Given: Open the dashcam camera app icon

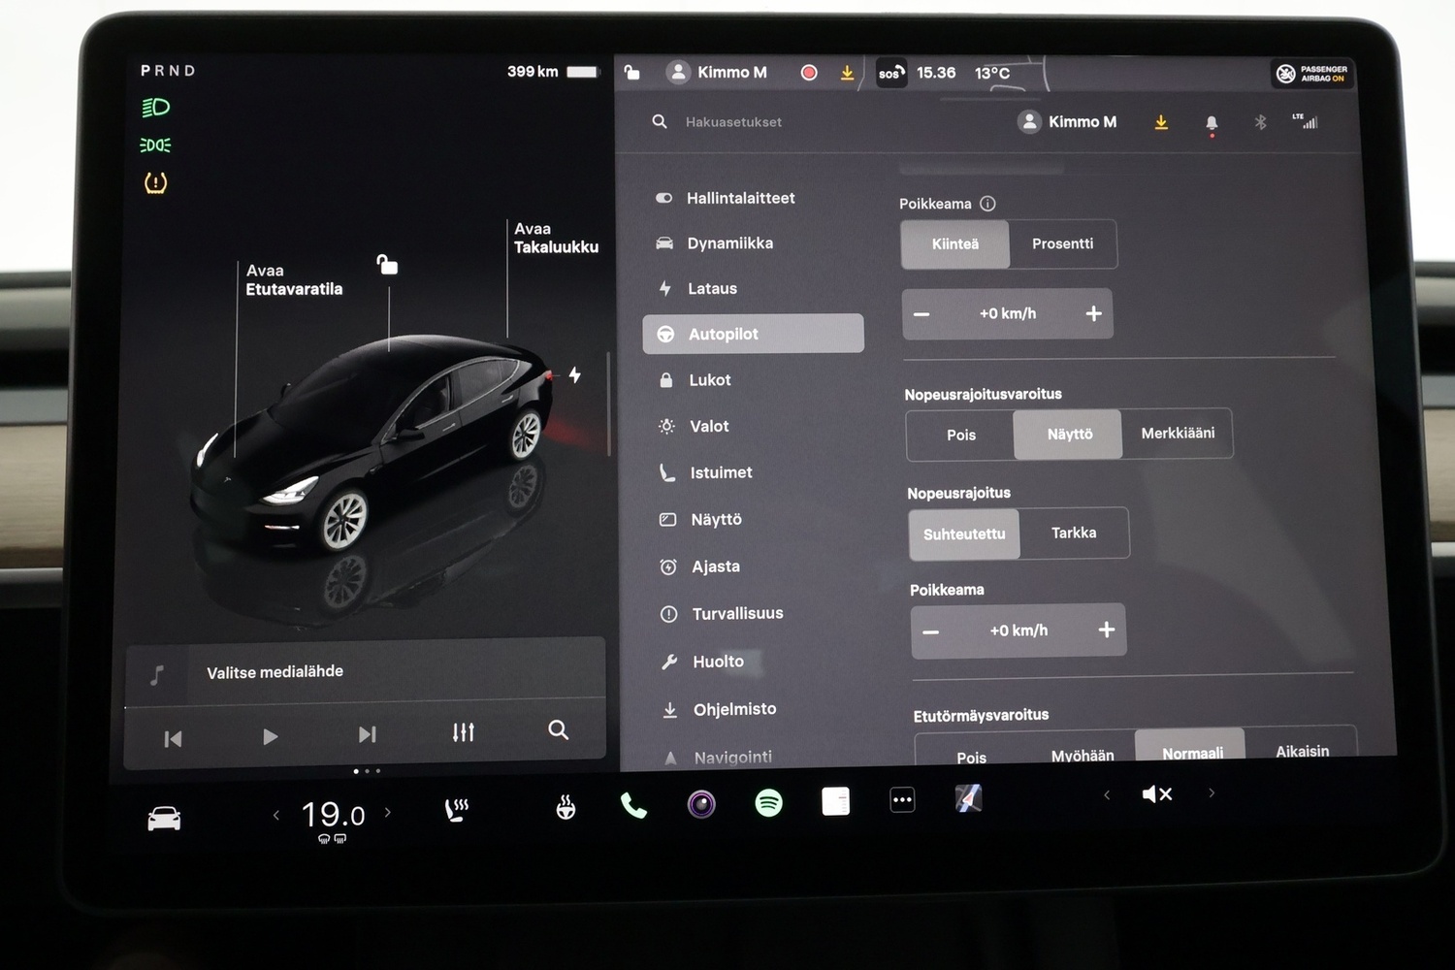Looking at the screenshot, I should 701,804.
